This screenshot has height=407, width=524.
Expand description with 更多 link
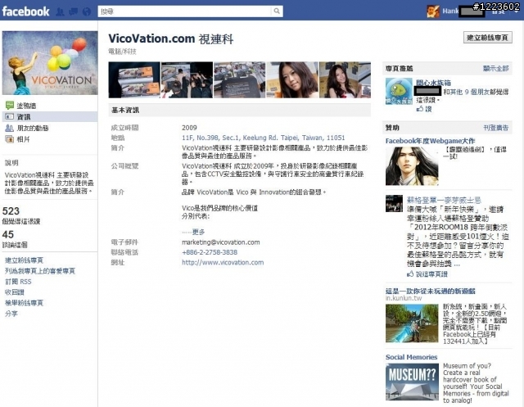tap(198, 232)
